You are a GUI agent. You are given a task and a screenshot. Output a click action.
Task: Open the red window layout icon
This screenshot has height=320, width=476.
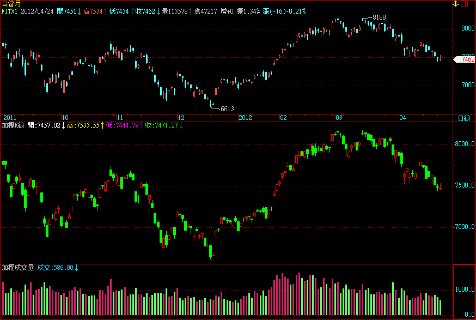pos(465,4)
